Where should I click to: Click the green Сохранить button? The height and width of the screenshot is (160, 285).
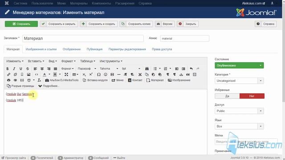point(21,24)
